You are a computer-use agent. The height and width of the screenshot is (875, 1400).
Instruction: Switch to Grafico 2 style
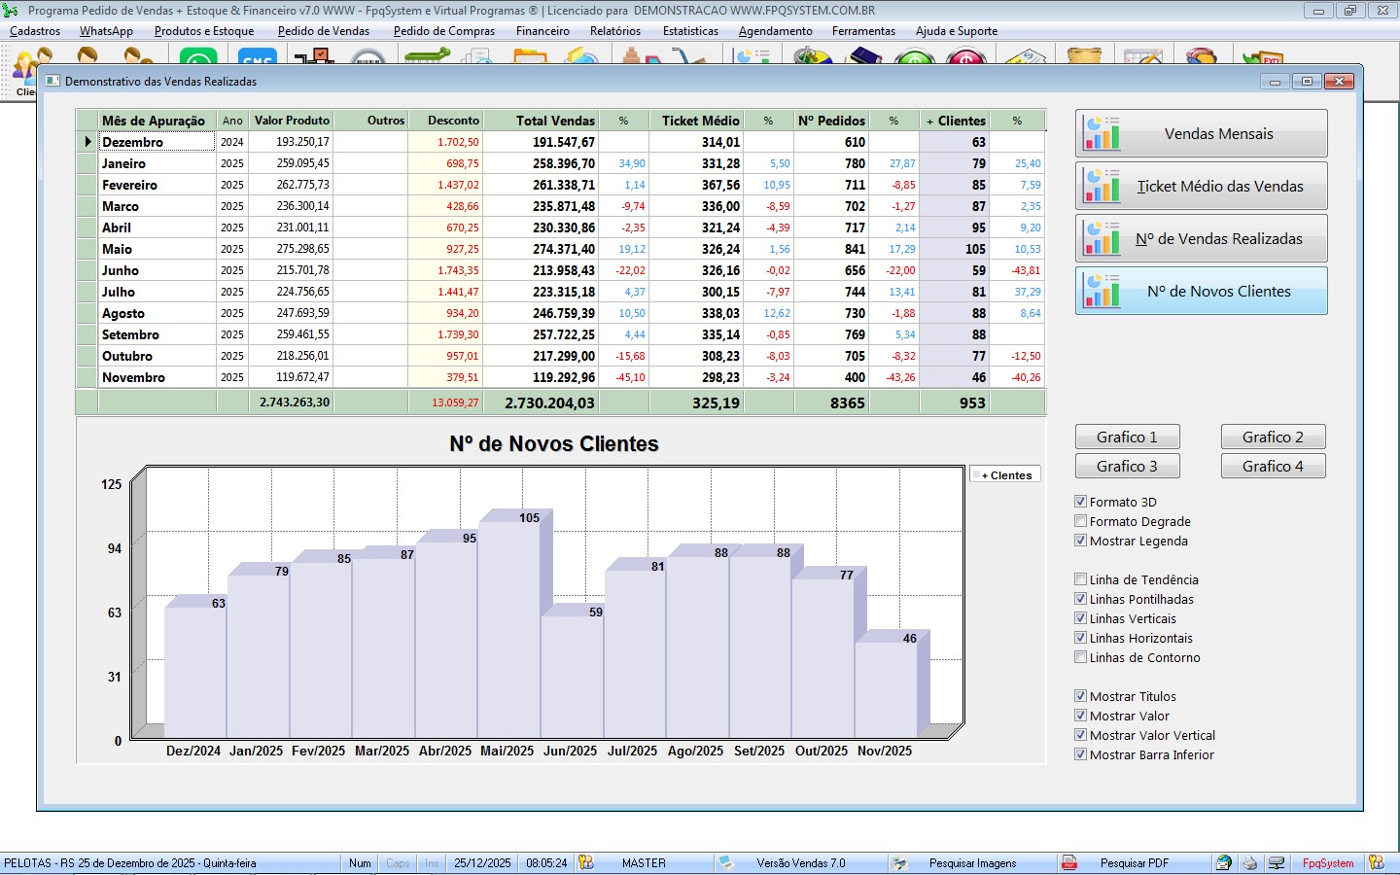[1273, 437]
